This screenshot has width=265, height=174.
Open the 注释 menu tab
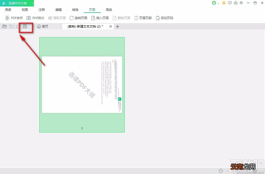pyautogui.click(x=42, y=10)
